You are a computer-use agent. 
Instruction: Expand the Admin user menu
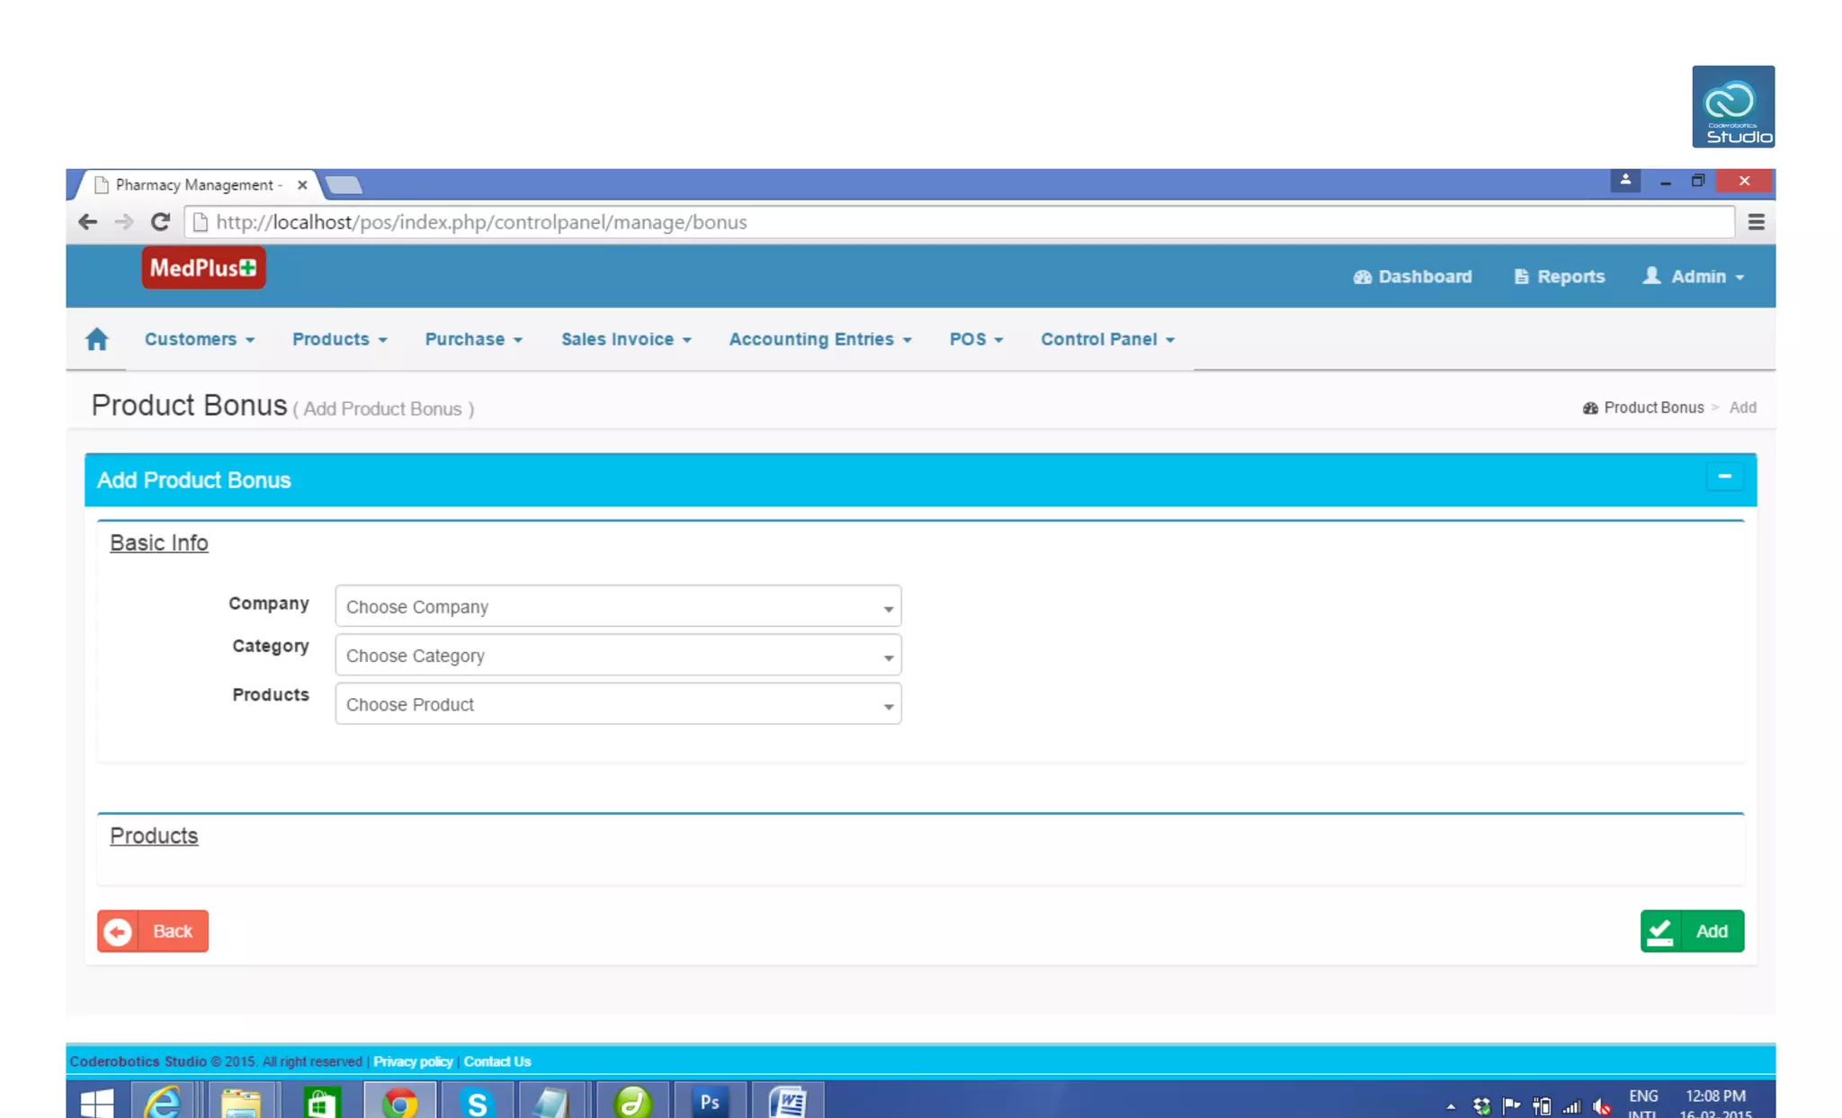pos(1694,276)
